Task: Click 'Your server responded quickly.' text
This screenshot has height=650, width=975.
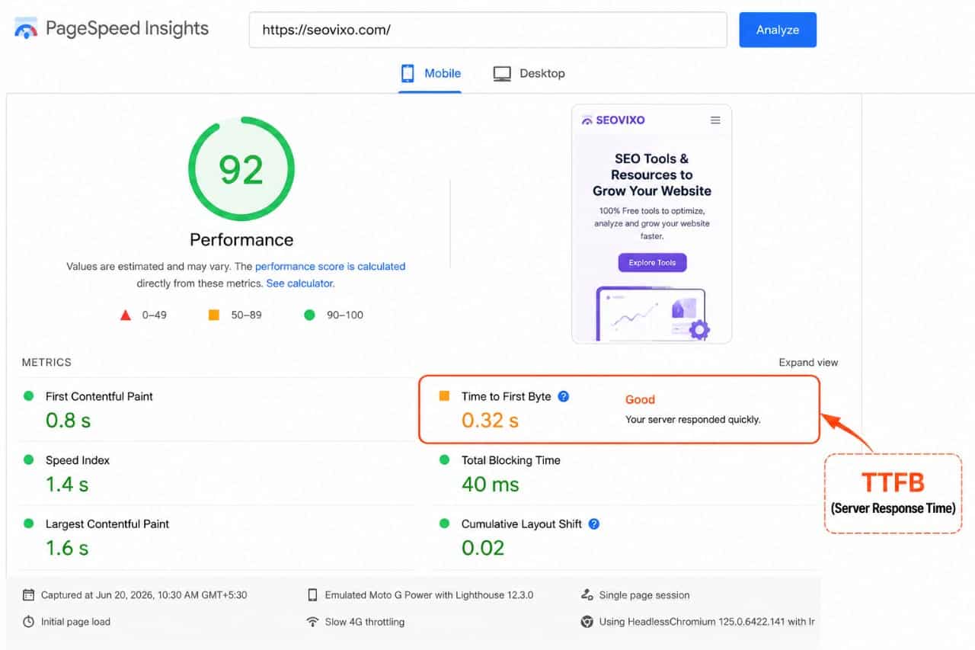Action: tap(693, 419)
